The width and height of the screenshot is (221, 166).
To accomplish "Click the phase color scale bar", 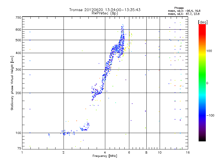I will [202, 82].
